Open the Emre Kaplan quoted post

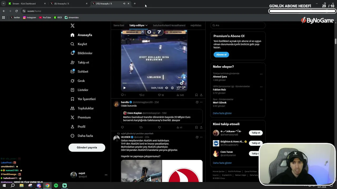pyautogui.click(x=162, y=117)
